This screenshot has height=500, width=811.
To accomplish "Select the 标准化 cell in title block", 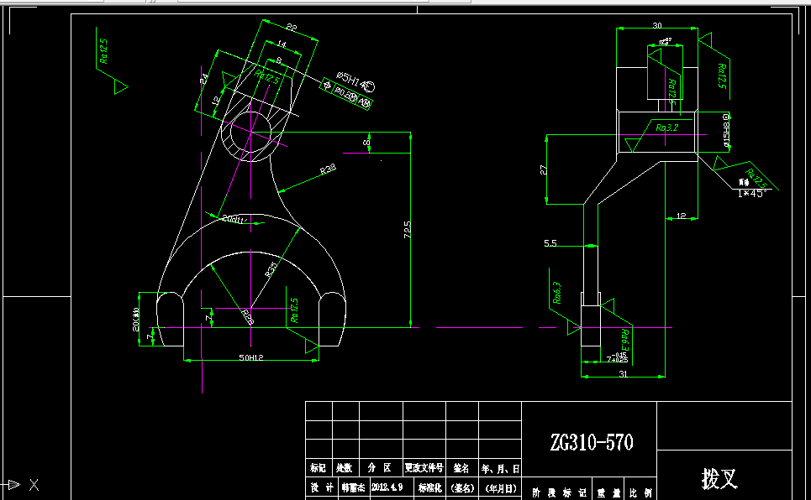I will click(x=429, y=487).
